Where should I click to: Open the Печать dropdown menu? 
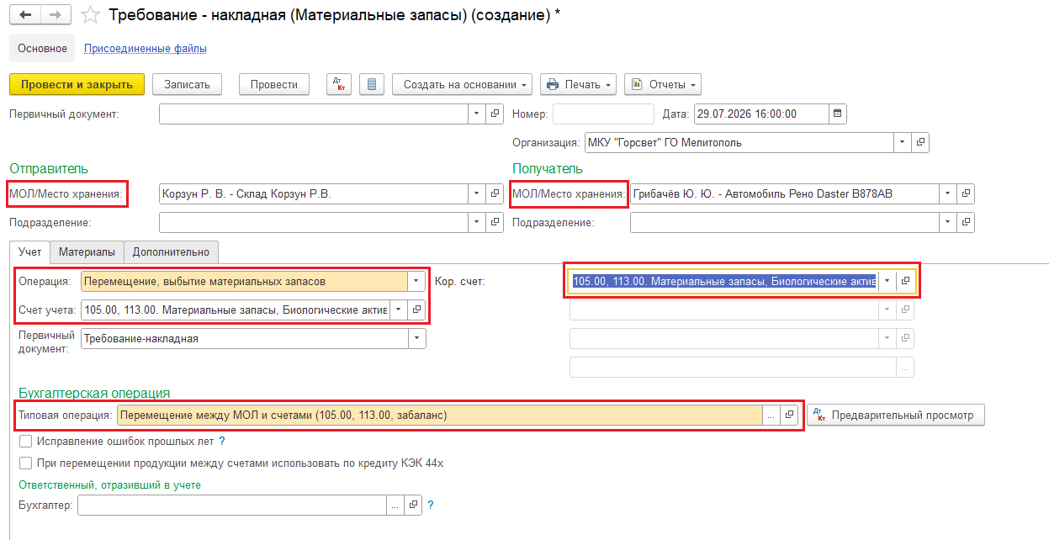coord(578,84)
